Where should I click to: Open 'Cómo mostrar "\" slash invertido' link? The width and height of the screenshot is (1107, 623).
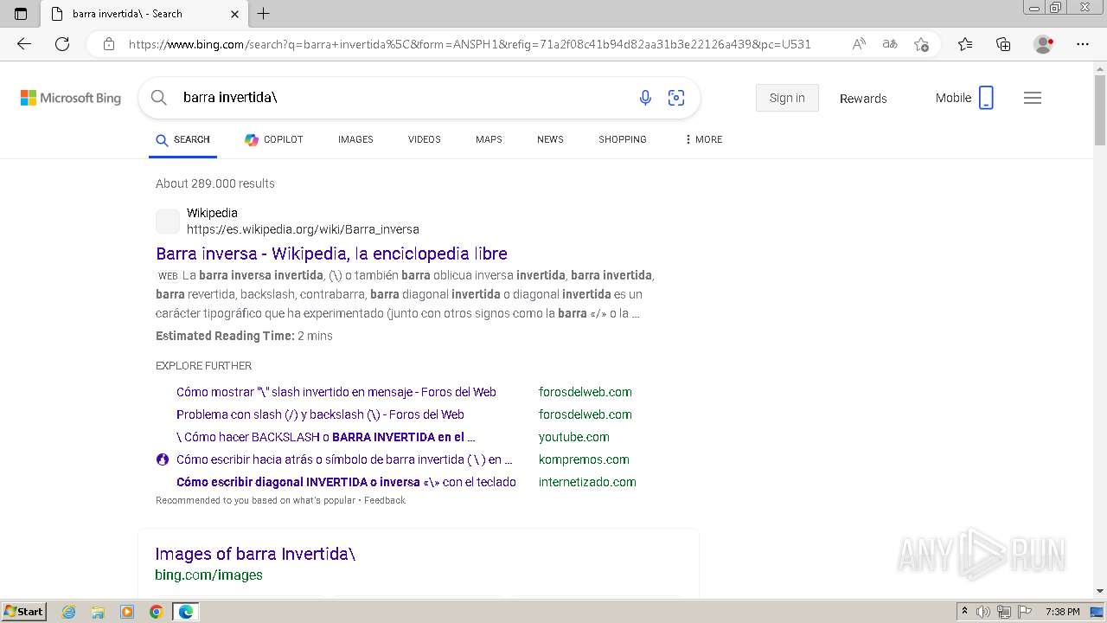(x=336, y=392)
